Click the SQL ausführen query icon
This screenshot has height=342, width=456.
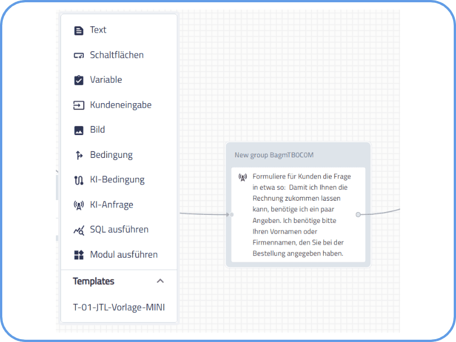click(x=79, y=230)
